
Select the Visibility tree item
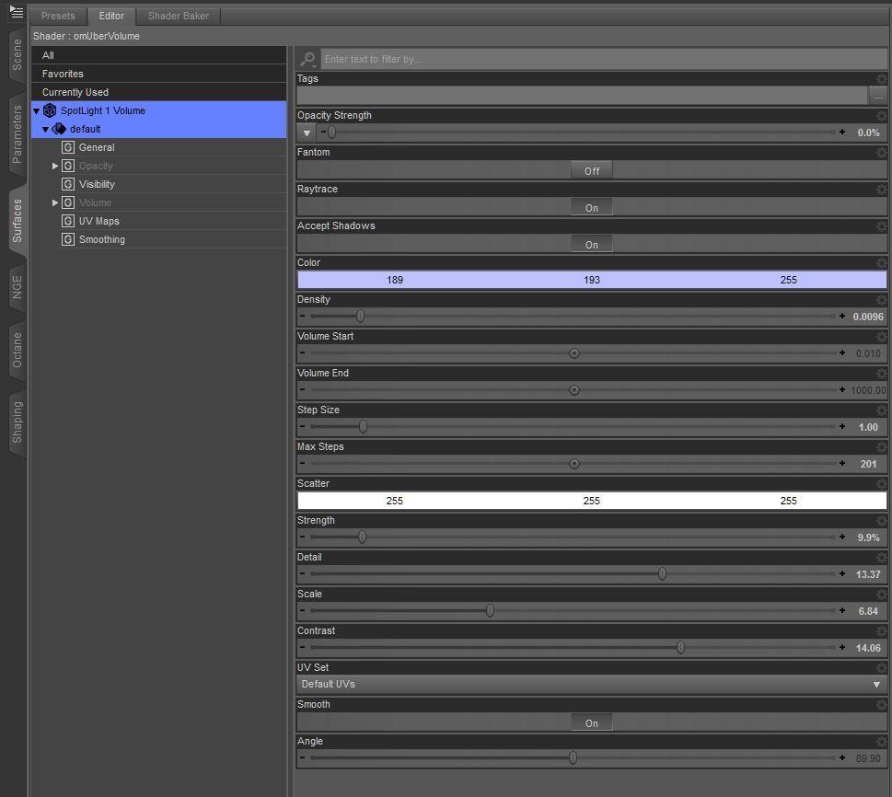(x=97, y=184)
